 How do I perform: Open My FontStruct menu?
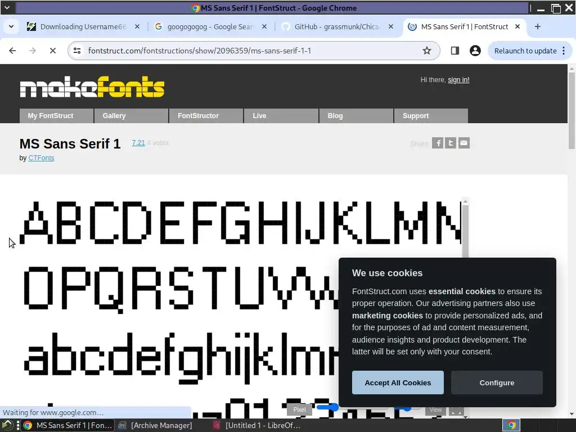[x=56, y=116]
